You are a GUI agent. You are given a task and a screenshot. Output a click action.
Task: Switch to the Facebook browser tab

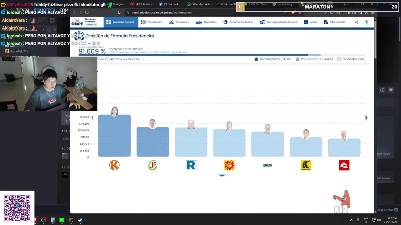(170, 4)
